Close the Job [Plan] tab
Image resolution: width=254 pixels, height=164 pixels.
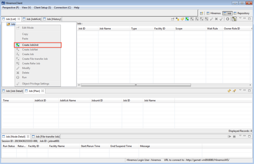tap(43, 91)
